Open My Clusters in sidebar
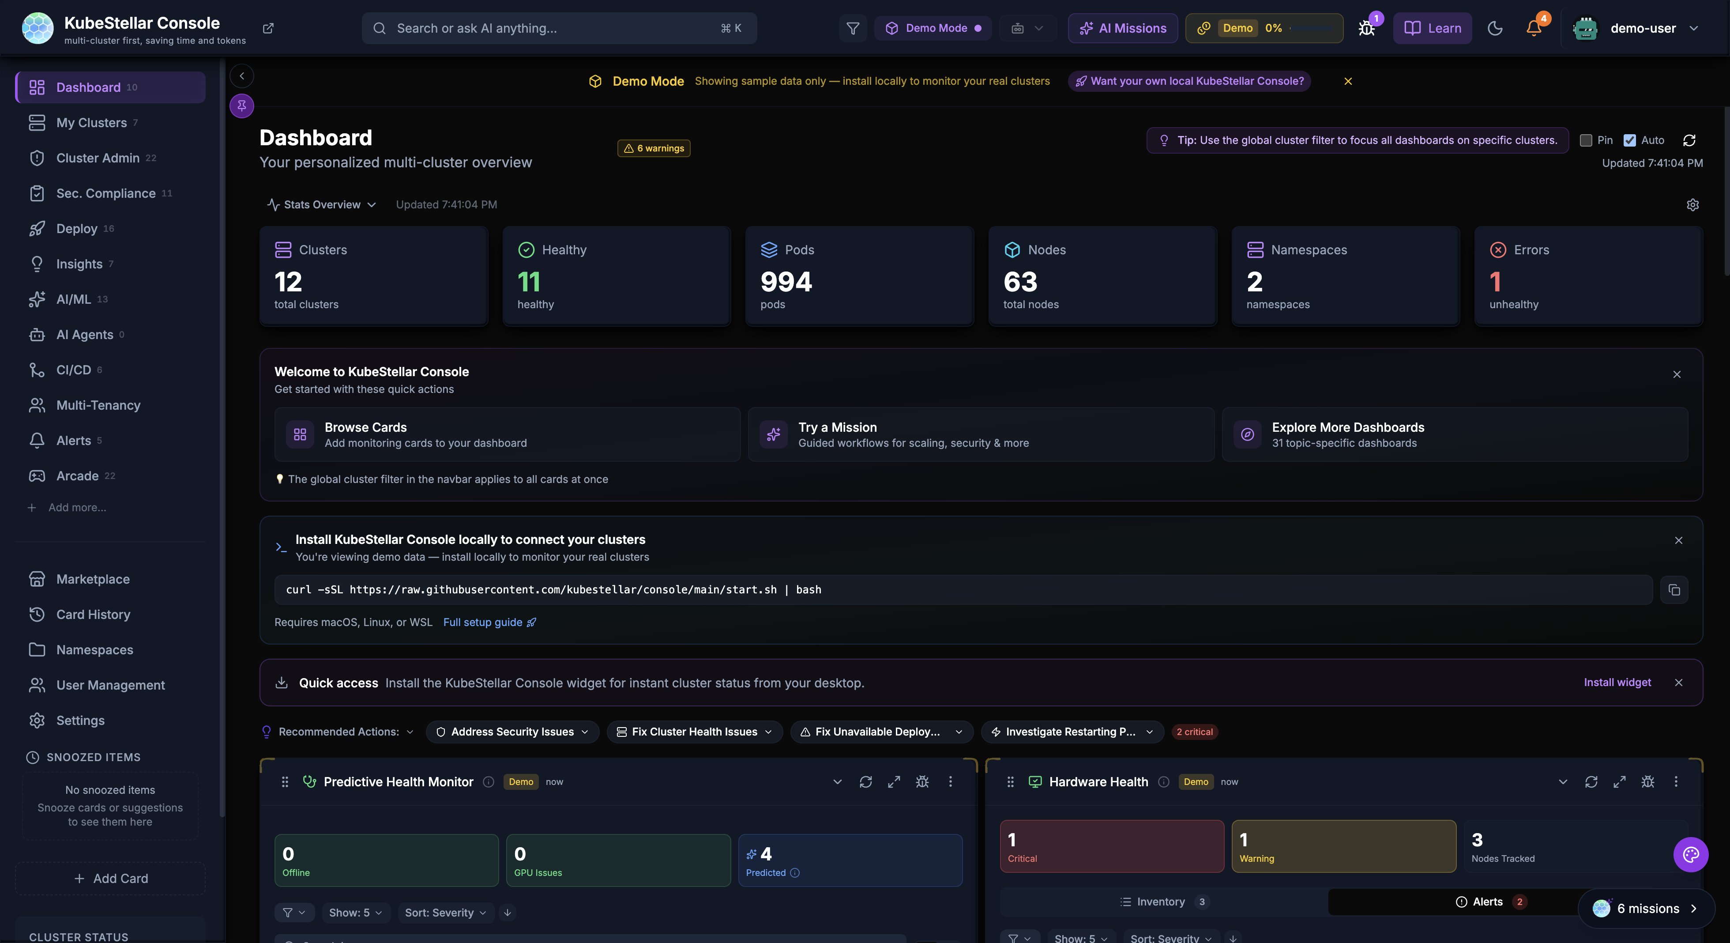Screen dimensions: 1730x943 91,123
